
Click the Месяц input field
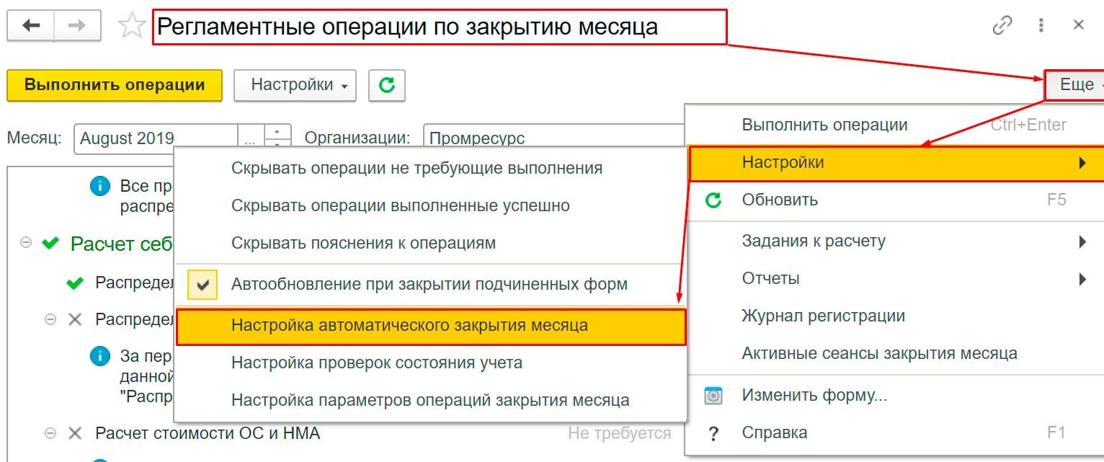click(155, 138)
